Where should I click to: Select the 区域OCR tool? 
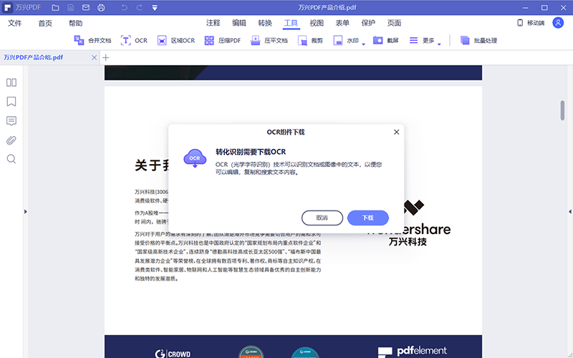click(176, 40)
